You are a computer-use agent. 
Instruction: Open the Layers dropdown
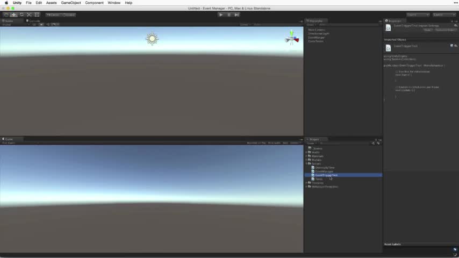pyautogui.click(x=418, y=15)
